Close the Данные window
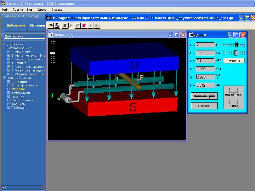Screen dimensions: 255x191 (x=243, y=35)
